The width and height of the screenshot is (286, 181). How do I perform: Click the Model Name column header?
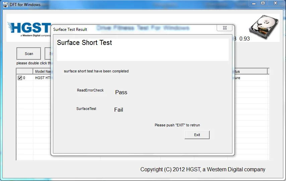tap(43, 71)
